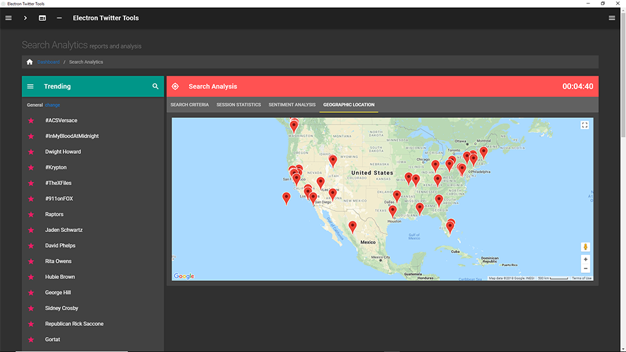Click the Dashboard breadcrumb link
The height and width of the screenshot is (352, 626).
coord(48,62)
